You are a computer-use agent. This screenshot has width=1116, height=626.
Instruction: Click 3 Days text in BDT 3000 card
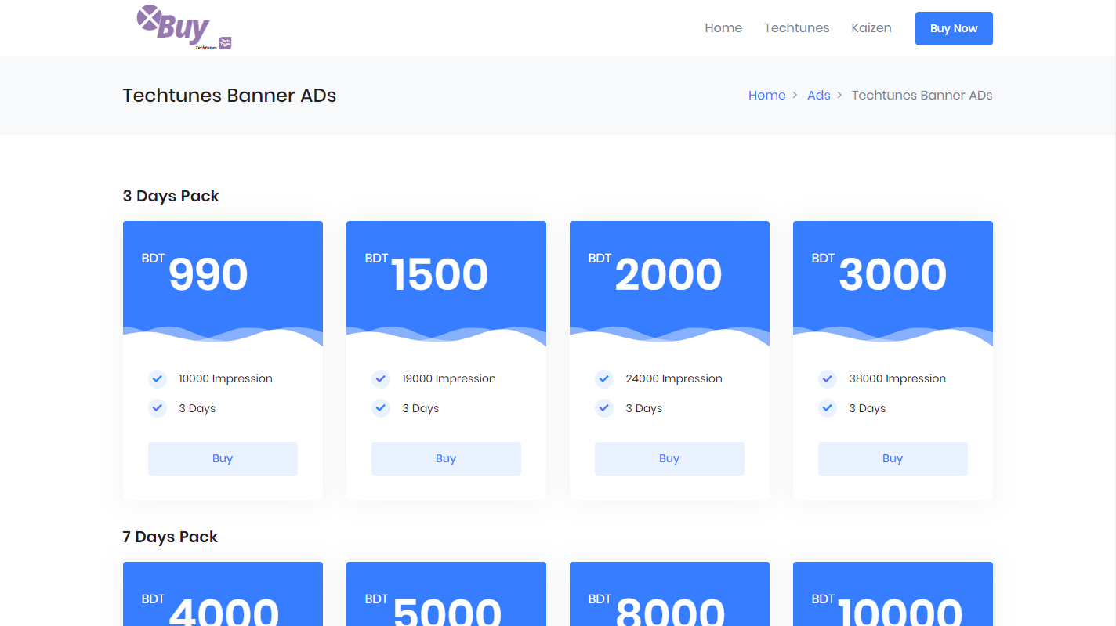(868, 409)
